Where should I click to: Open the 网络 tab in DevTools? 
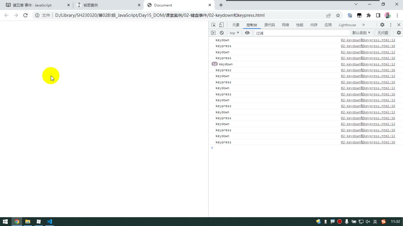pyautogui.click(x=285, y=25)
